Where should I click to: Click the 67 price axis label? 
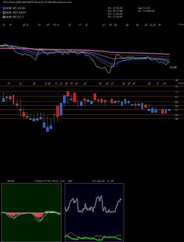click(x=176, y=97)
